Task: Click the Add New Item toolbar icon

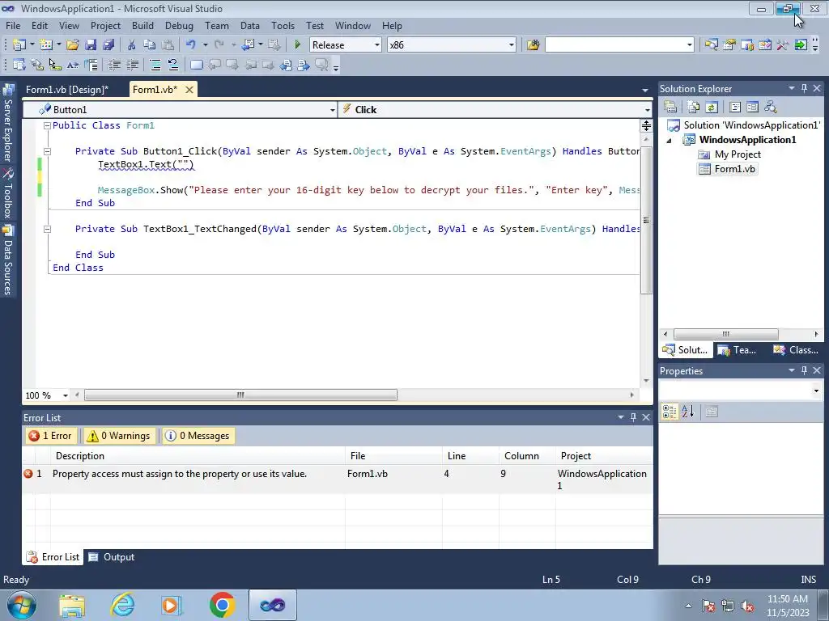Action: 46,45
